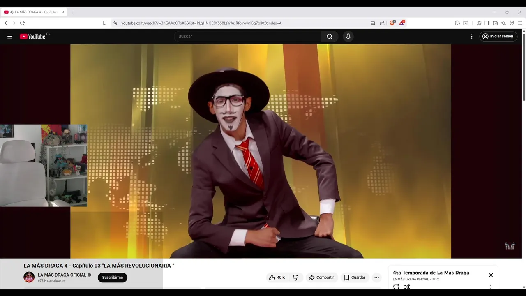Start voice search with the microphone
Viewport: 526px width, 296px height.
coord(348,36)
